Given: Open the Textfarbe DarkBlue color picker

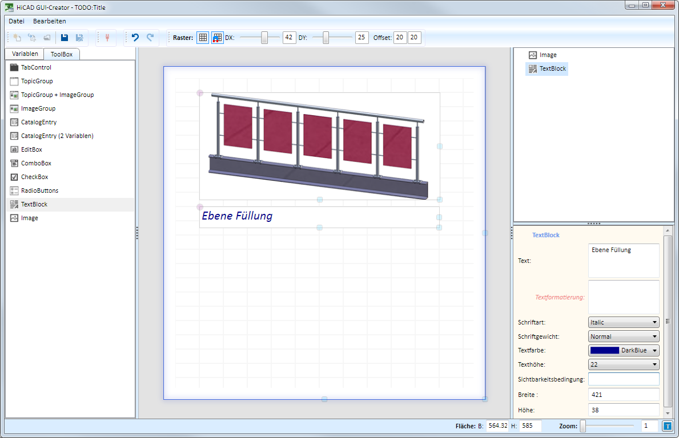Looking at the screenshot, I should (x=623, y=350).
